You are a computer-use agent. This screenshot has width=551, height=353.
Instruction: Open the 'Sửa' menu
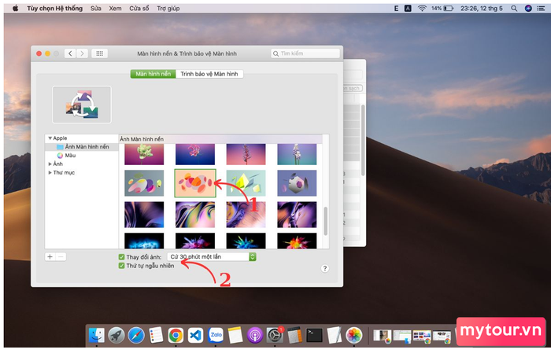96,8
